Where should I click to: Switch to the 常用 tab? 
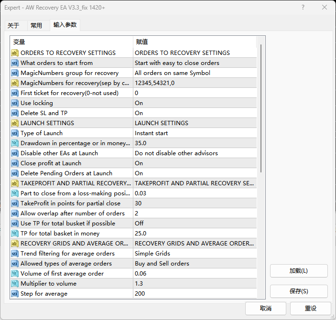click(x=38, y=26)
